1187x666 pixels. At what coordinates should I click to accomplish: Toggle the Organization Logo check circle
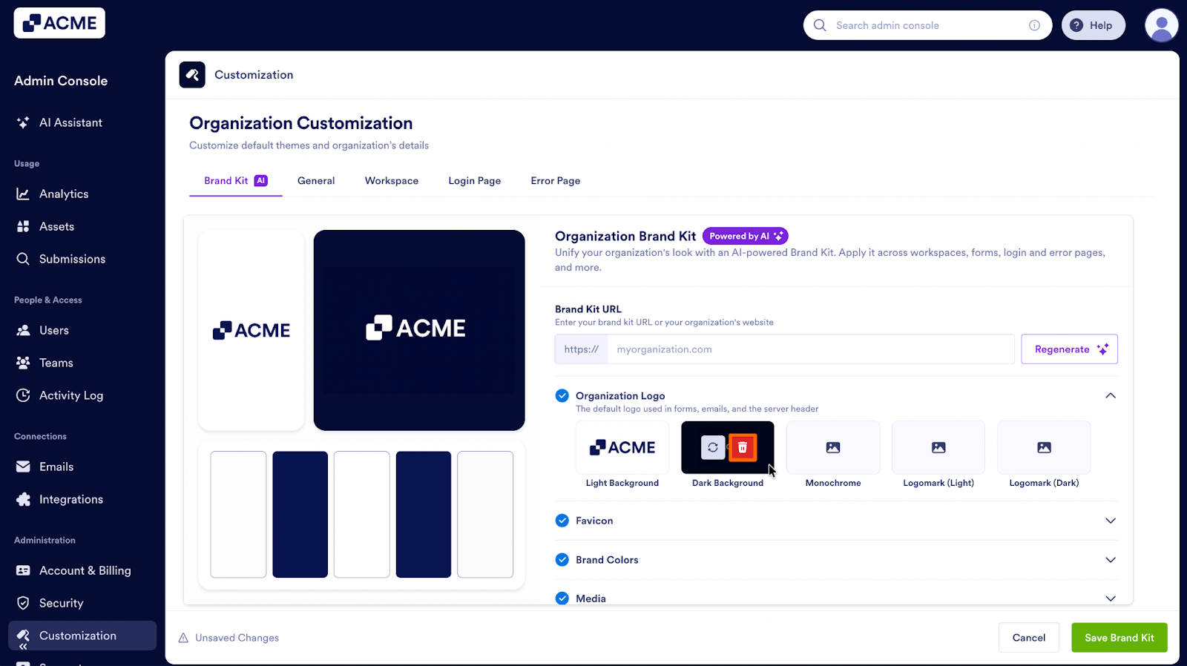point(562,395)
